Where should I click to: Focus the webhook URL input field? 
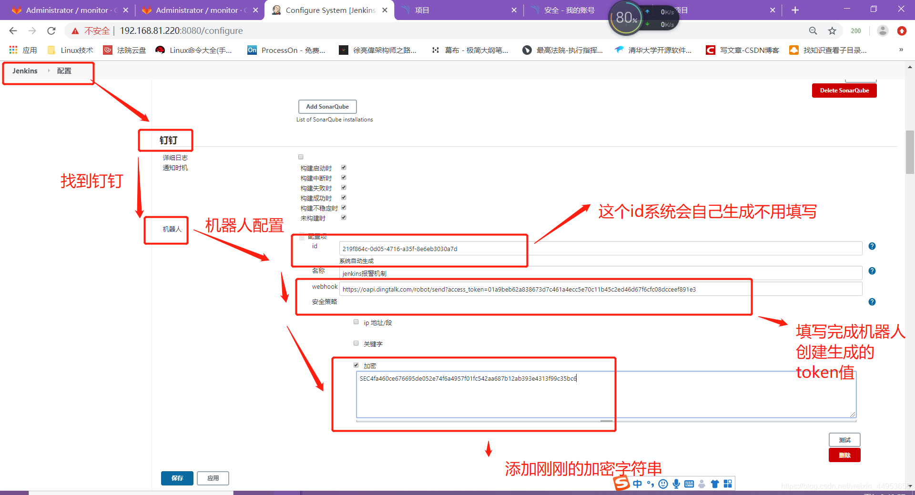(x=600, y=289)
